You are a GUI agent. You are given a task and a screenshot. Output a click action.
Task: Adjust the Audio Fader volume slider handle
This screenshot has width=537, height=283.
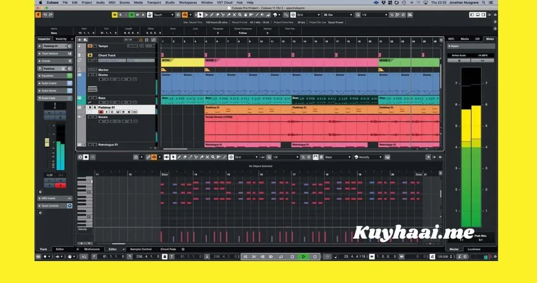(47, 142)
